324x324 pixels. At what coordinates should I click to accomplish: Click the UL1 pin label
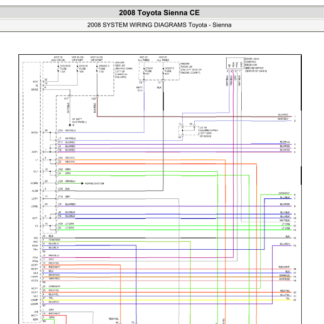click(36, 172)
